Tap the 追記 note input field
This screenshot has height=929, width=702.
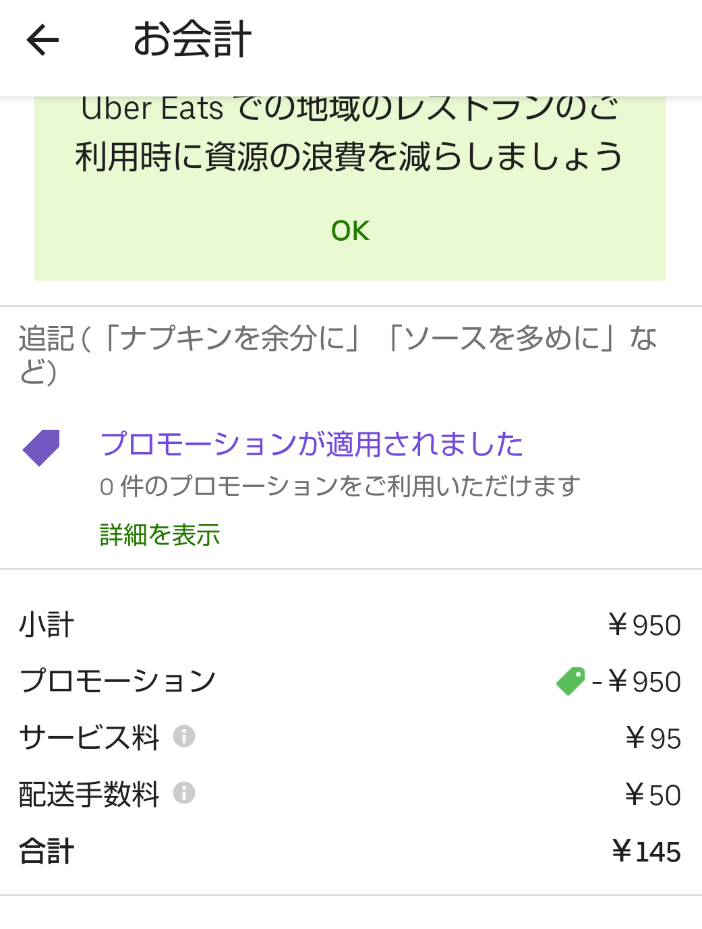(x=351, y=355)
